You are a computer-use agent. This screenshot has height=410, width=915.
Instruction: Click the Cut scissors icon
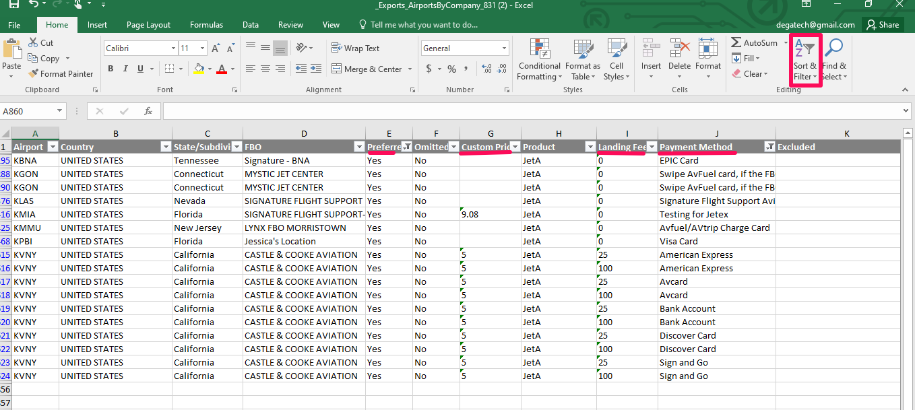click(34, 42)
